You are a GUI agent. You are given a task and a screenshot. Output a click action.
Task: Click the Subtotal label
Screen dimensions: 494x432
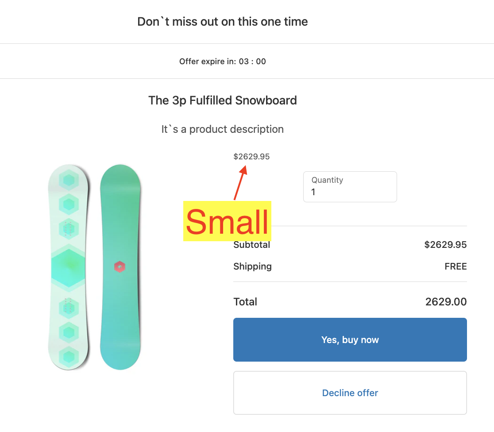click(x=251, y=245)
